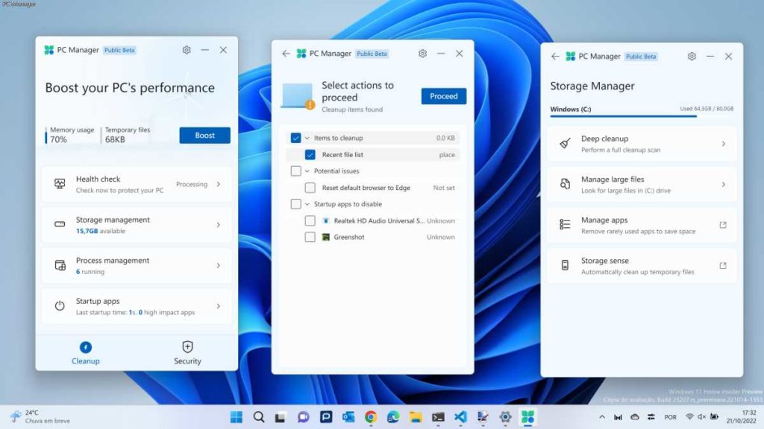Go back in the middle cleanup window
Image resolution: width=764 pixels, height=429 pixels.
[x=286, y=54]
